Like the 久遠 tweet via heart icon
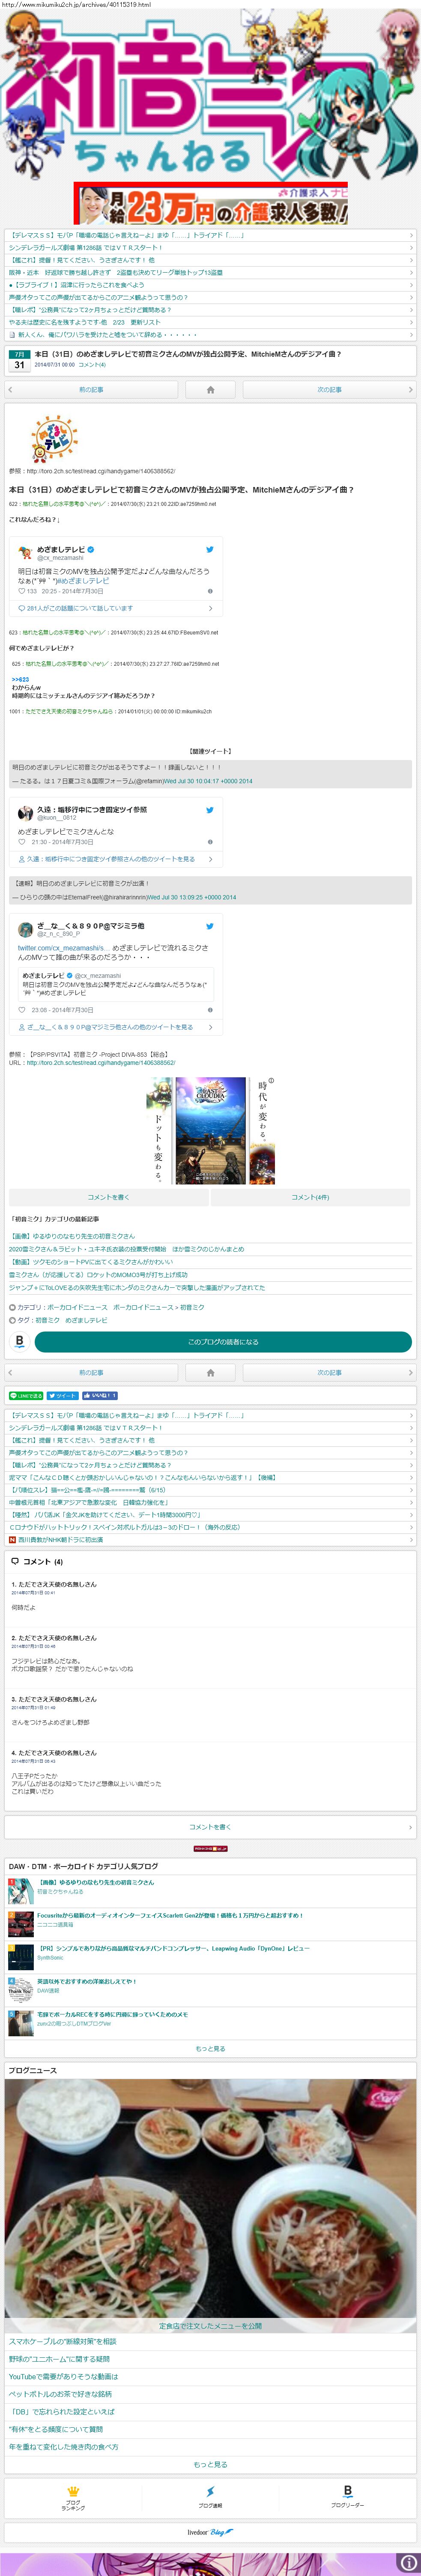421x2576 pixels. 21,842
